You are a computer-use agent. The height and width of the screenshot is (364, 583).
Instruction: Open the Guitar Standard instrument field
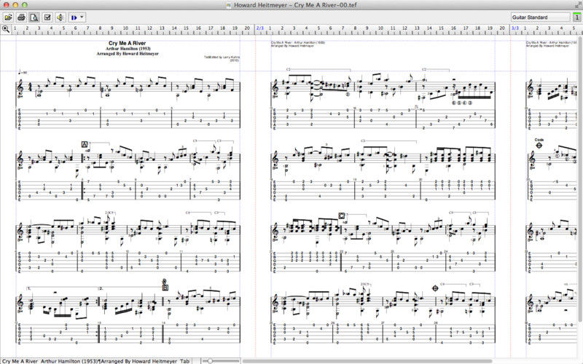point(540,17)
